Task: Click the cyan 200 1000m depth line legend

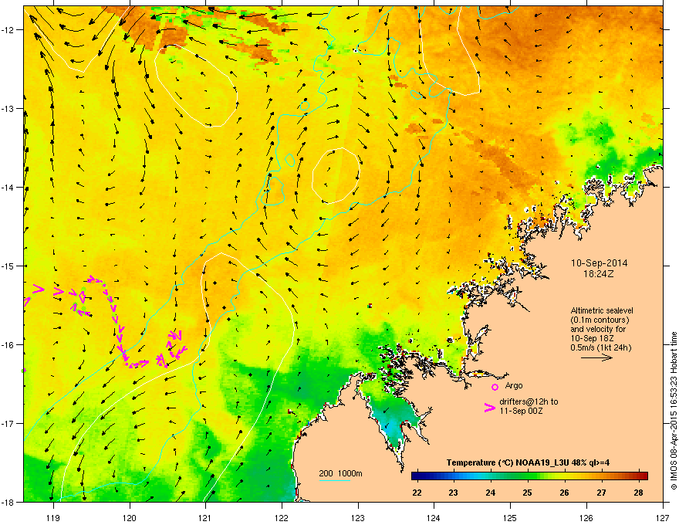Action: coord(334,480)
